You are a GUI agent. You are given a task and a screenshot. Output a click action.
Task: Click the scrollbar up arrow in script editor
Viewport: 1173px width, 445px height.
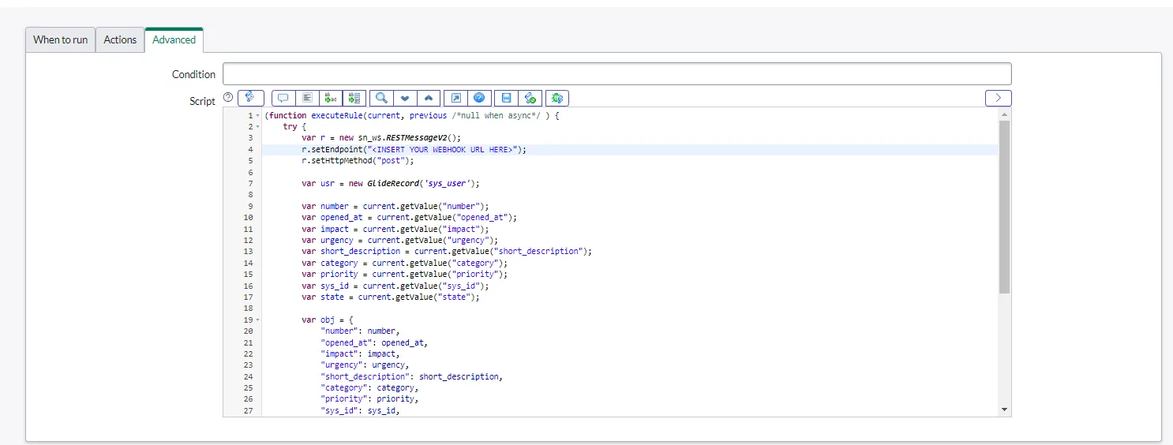(x=1004, y=114)
